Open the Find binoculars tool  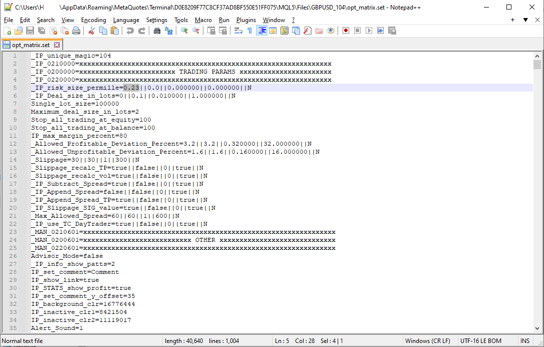[157, 31]
